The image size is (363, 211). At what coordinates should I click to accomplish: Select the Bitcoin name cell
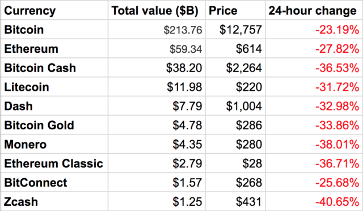(54, 29)
